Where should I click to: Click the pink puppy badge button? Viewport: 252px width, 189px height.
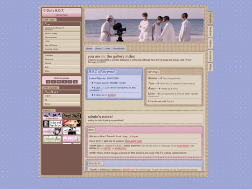(x=71, y=139)
